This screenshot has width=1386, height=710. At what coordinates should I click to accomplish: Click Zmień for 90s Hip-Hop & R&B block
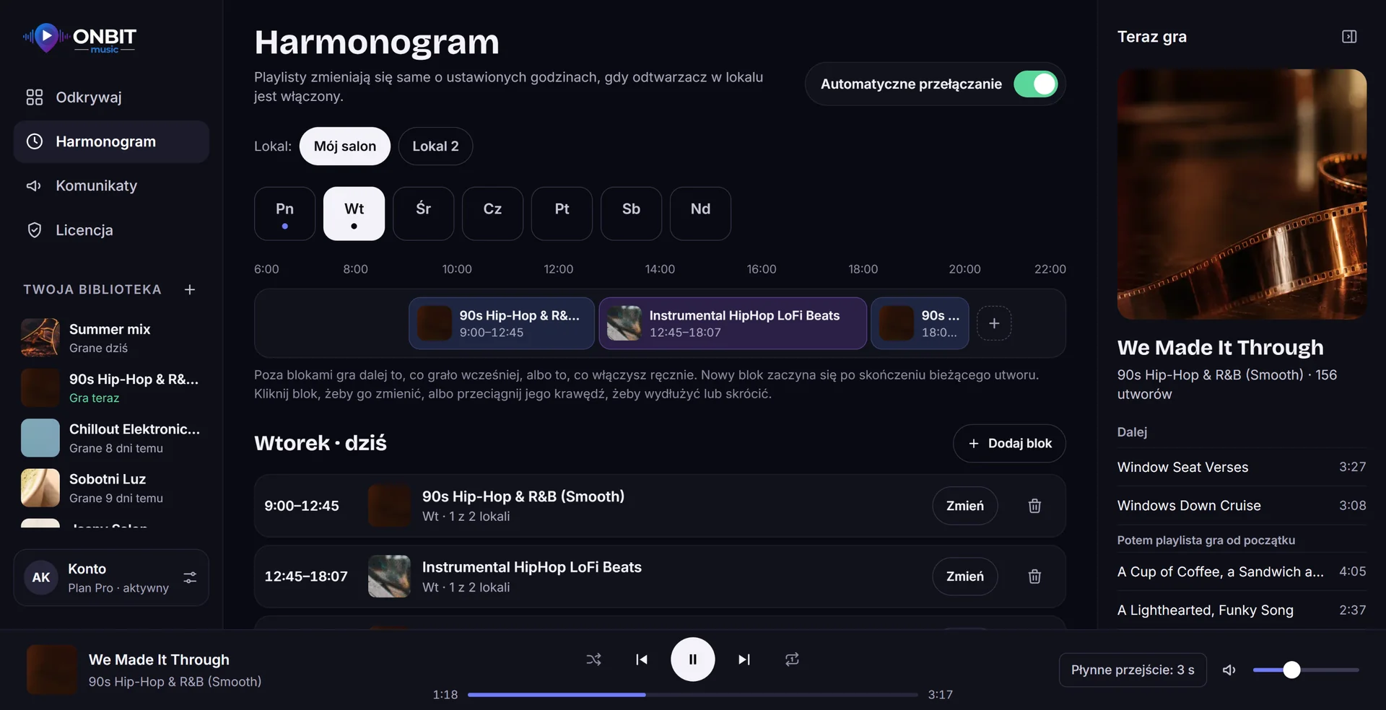(964, 506)
